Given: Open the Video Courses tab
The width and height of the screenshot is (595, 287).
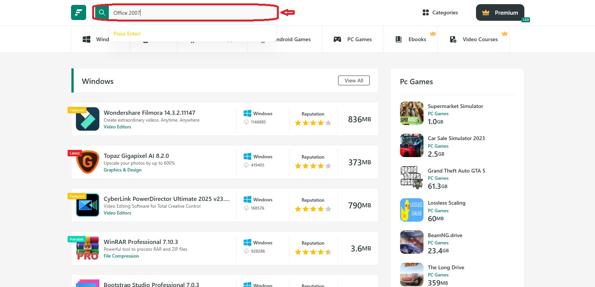Looking at the screenshot, I should point(473,39).
